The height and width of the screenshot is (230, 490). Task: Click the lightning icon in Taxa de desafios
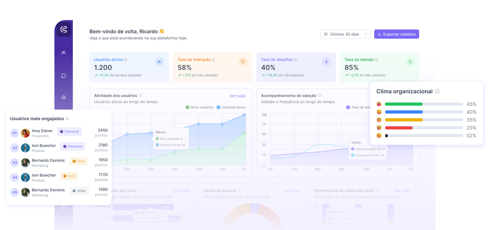[x=326, y=62]
